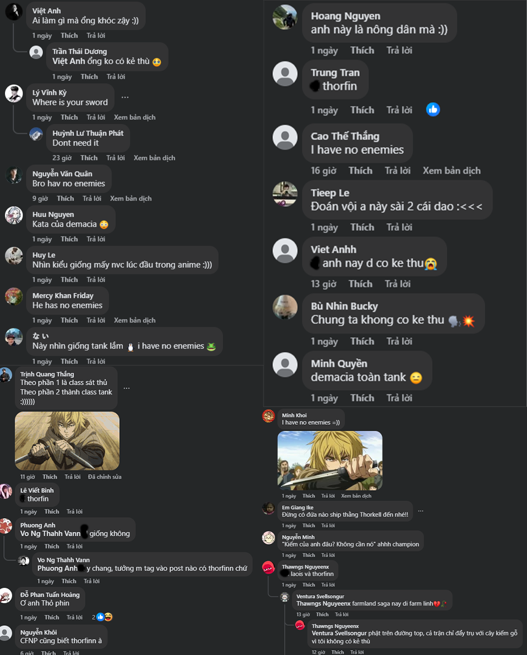The image size is (527, 655).
Task: Like Nguyễn Văn Quân's comment
Action: 65,198
